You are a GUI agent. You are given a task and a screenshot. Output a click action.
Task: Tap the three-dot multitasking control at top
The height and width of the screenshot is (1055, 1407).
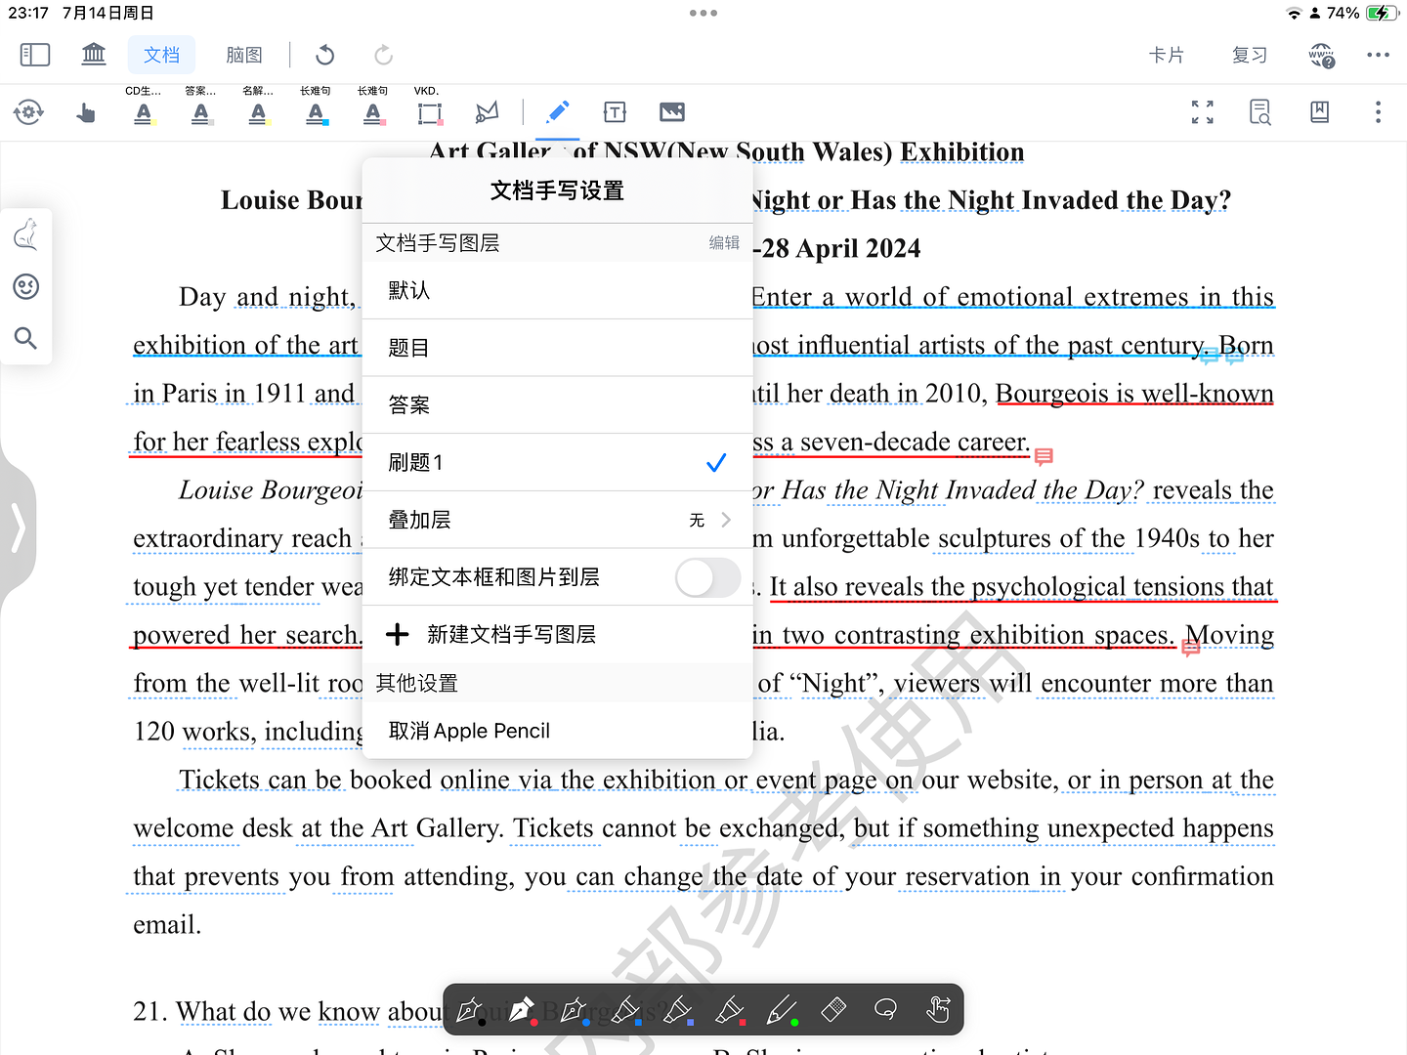tap(703, 13)
